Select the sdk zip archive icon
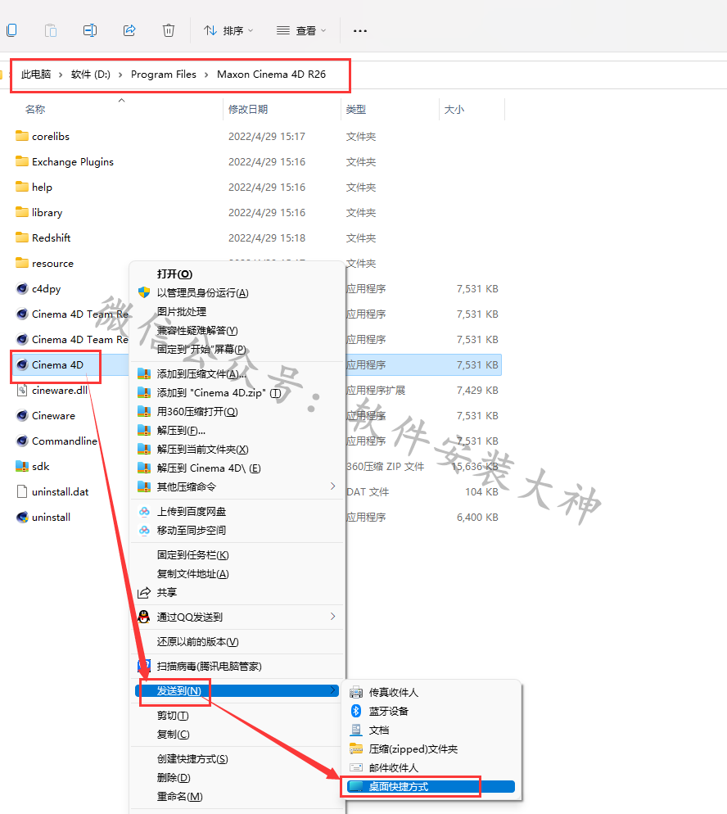Screen dimensions: 727x814 click(x=22, y=467)
